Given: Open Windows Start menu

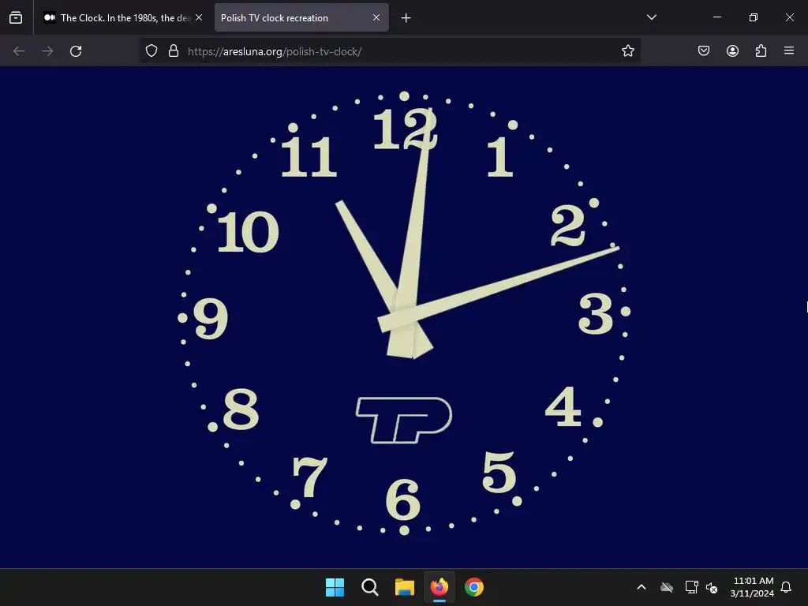Looking at the screenshot, I should [x=335, y=587].
